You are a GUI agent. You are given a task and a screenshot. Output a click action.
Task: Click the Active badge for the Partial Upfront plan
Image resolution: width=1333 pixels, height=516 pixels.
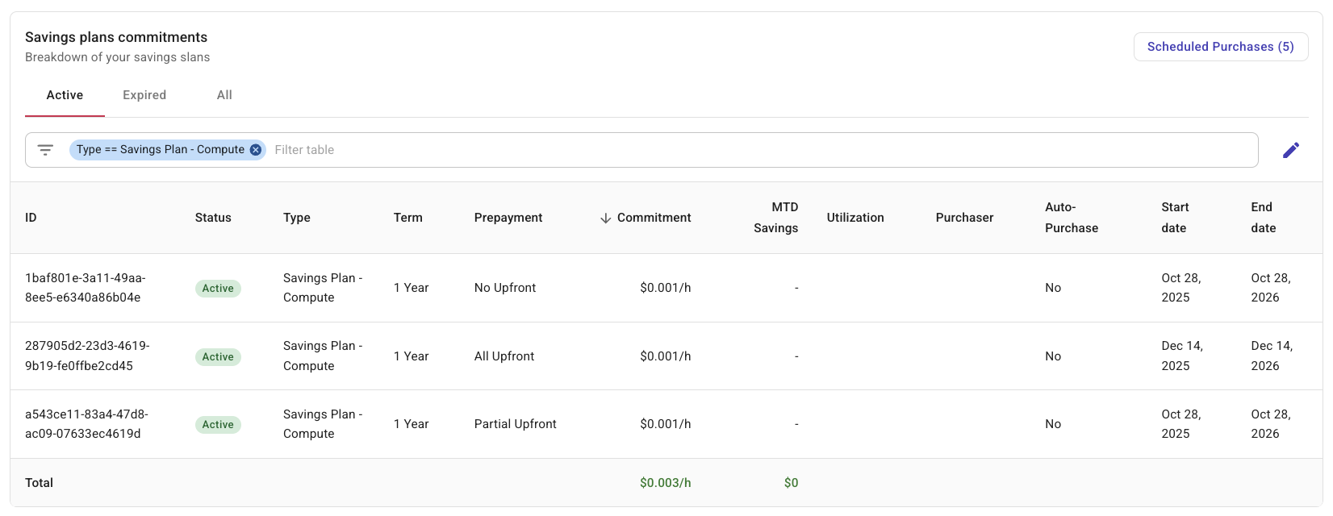click(218, 425)
